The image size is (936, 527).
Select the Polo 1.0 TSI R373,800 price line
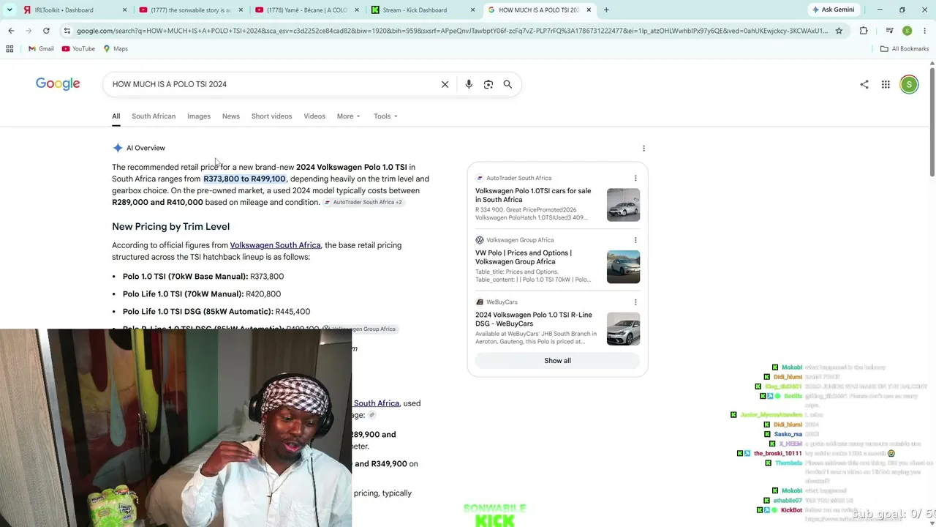(x=203, y=277)
